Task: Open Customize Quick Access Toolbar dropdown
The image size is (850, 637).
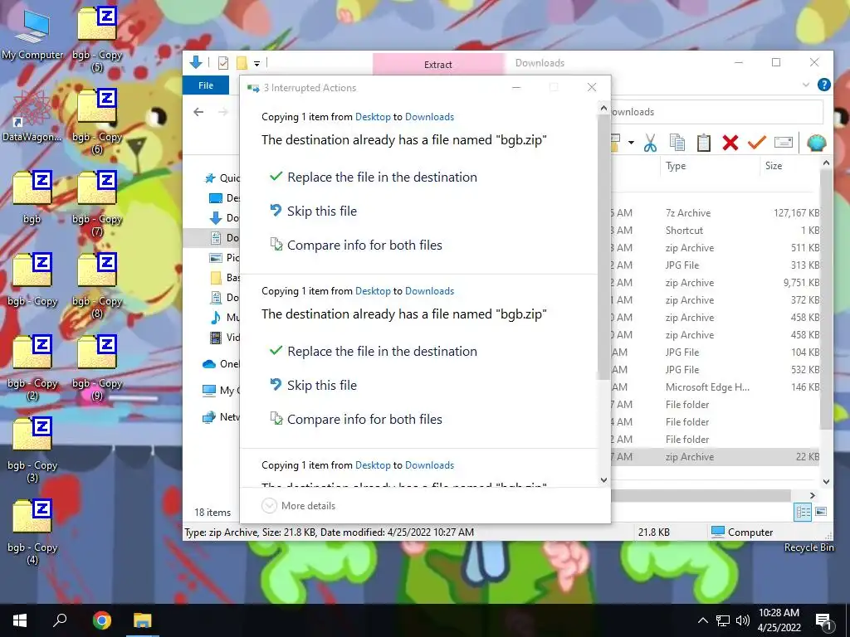Action: click(257, 64)
